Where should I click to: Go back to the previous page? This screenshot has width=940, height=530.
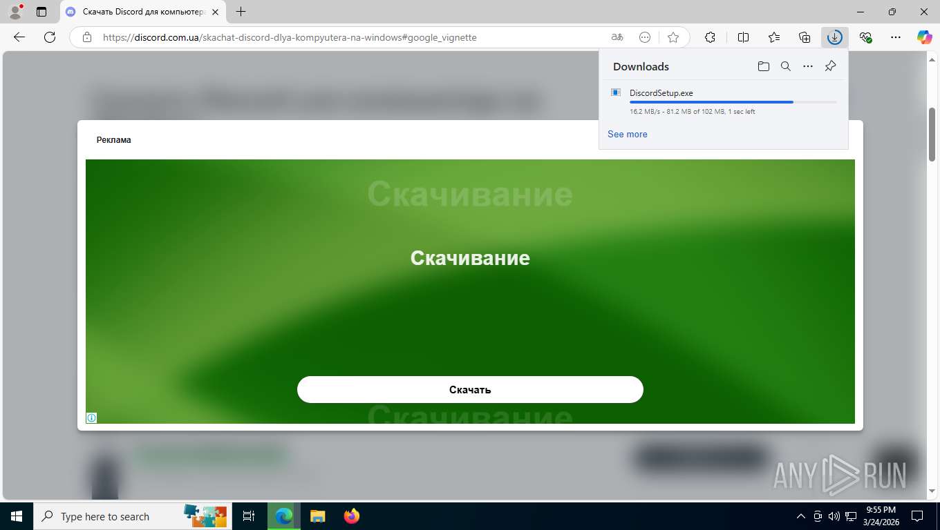[x=19, y=37]
